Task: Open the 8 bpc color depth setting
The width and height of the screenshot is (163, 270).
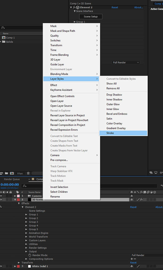Action: tap(20, 173)
